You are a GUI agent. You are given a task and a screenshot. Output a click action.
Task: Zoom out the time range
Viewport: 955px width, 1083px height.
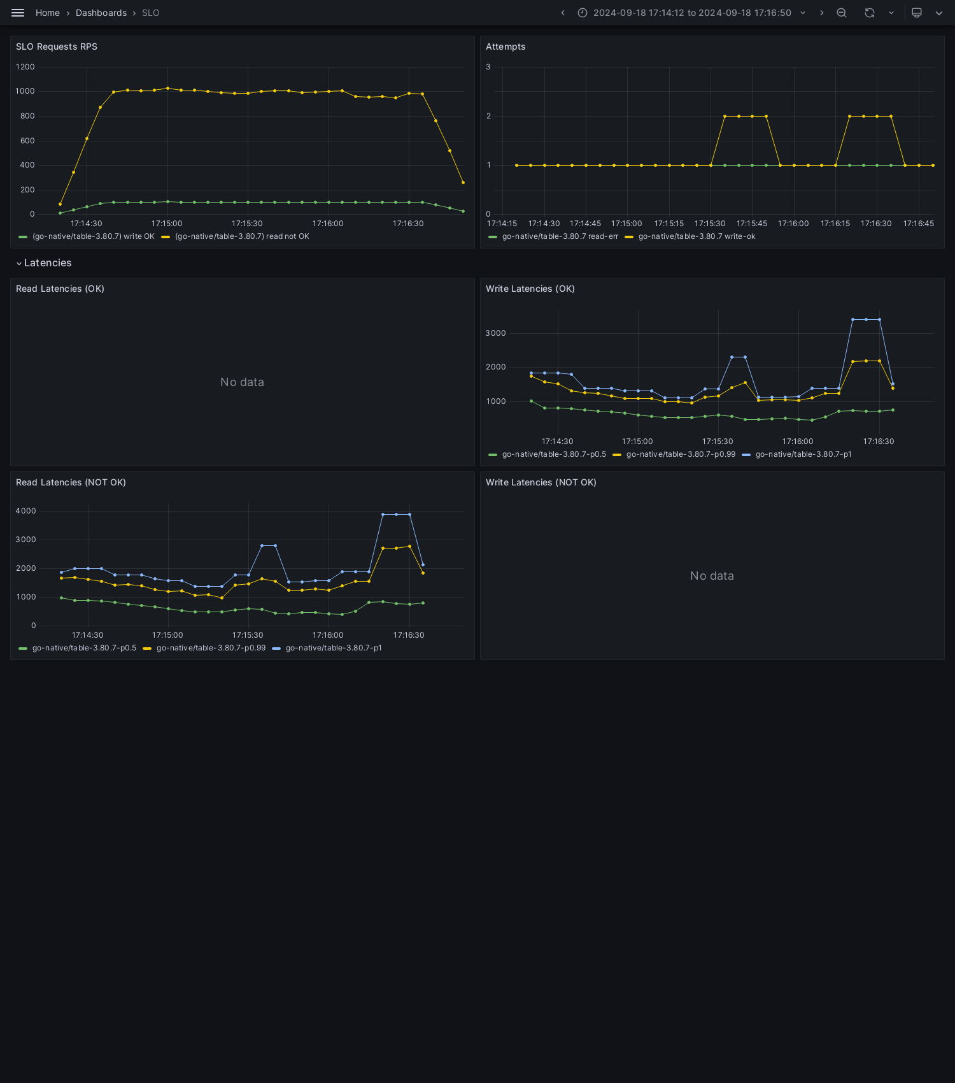(842, 13)
